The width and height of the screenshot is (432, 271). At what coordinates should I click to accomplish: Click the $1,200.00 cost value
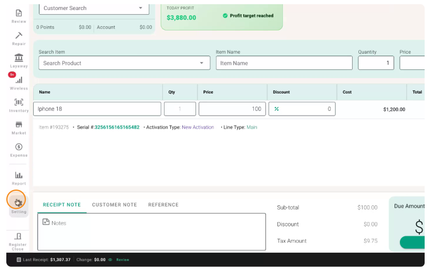(394, 109)
